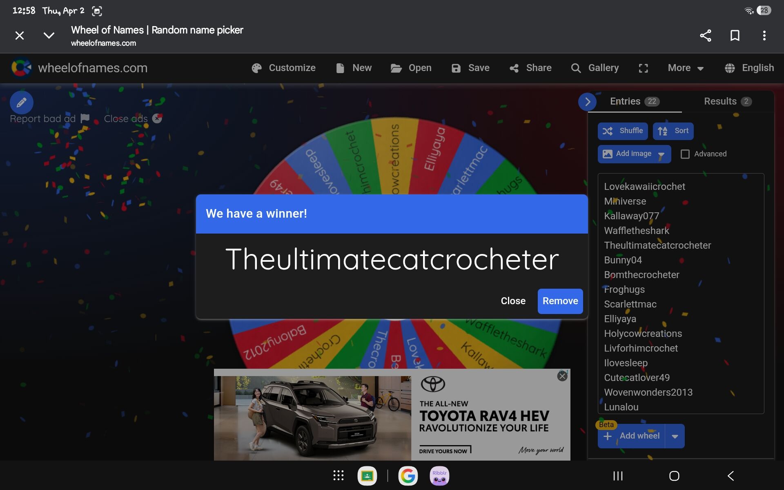Expand the Add wheel arrow dropdown

(675, 436)
